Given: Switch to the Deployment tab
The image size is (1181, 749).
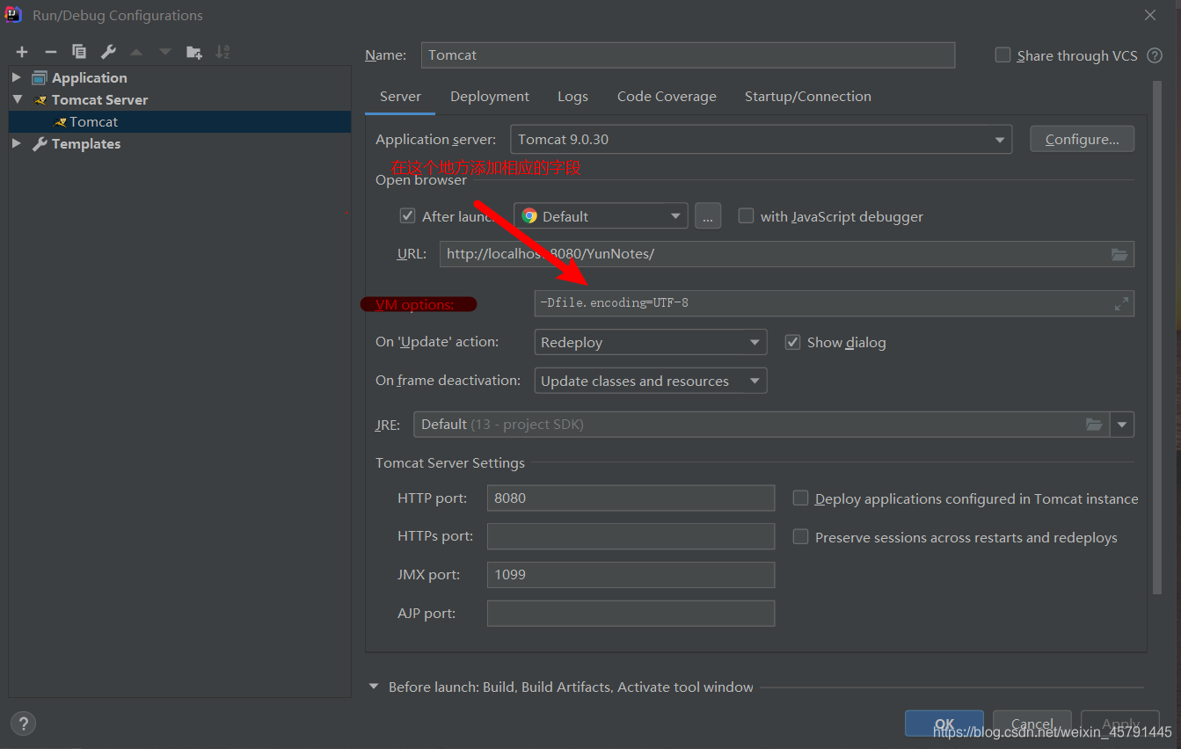Looking at the screenshot, I should (x=490, y=97).
